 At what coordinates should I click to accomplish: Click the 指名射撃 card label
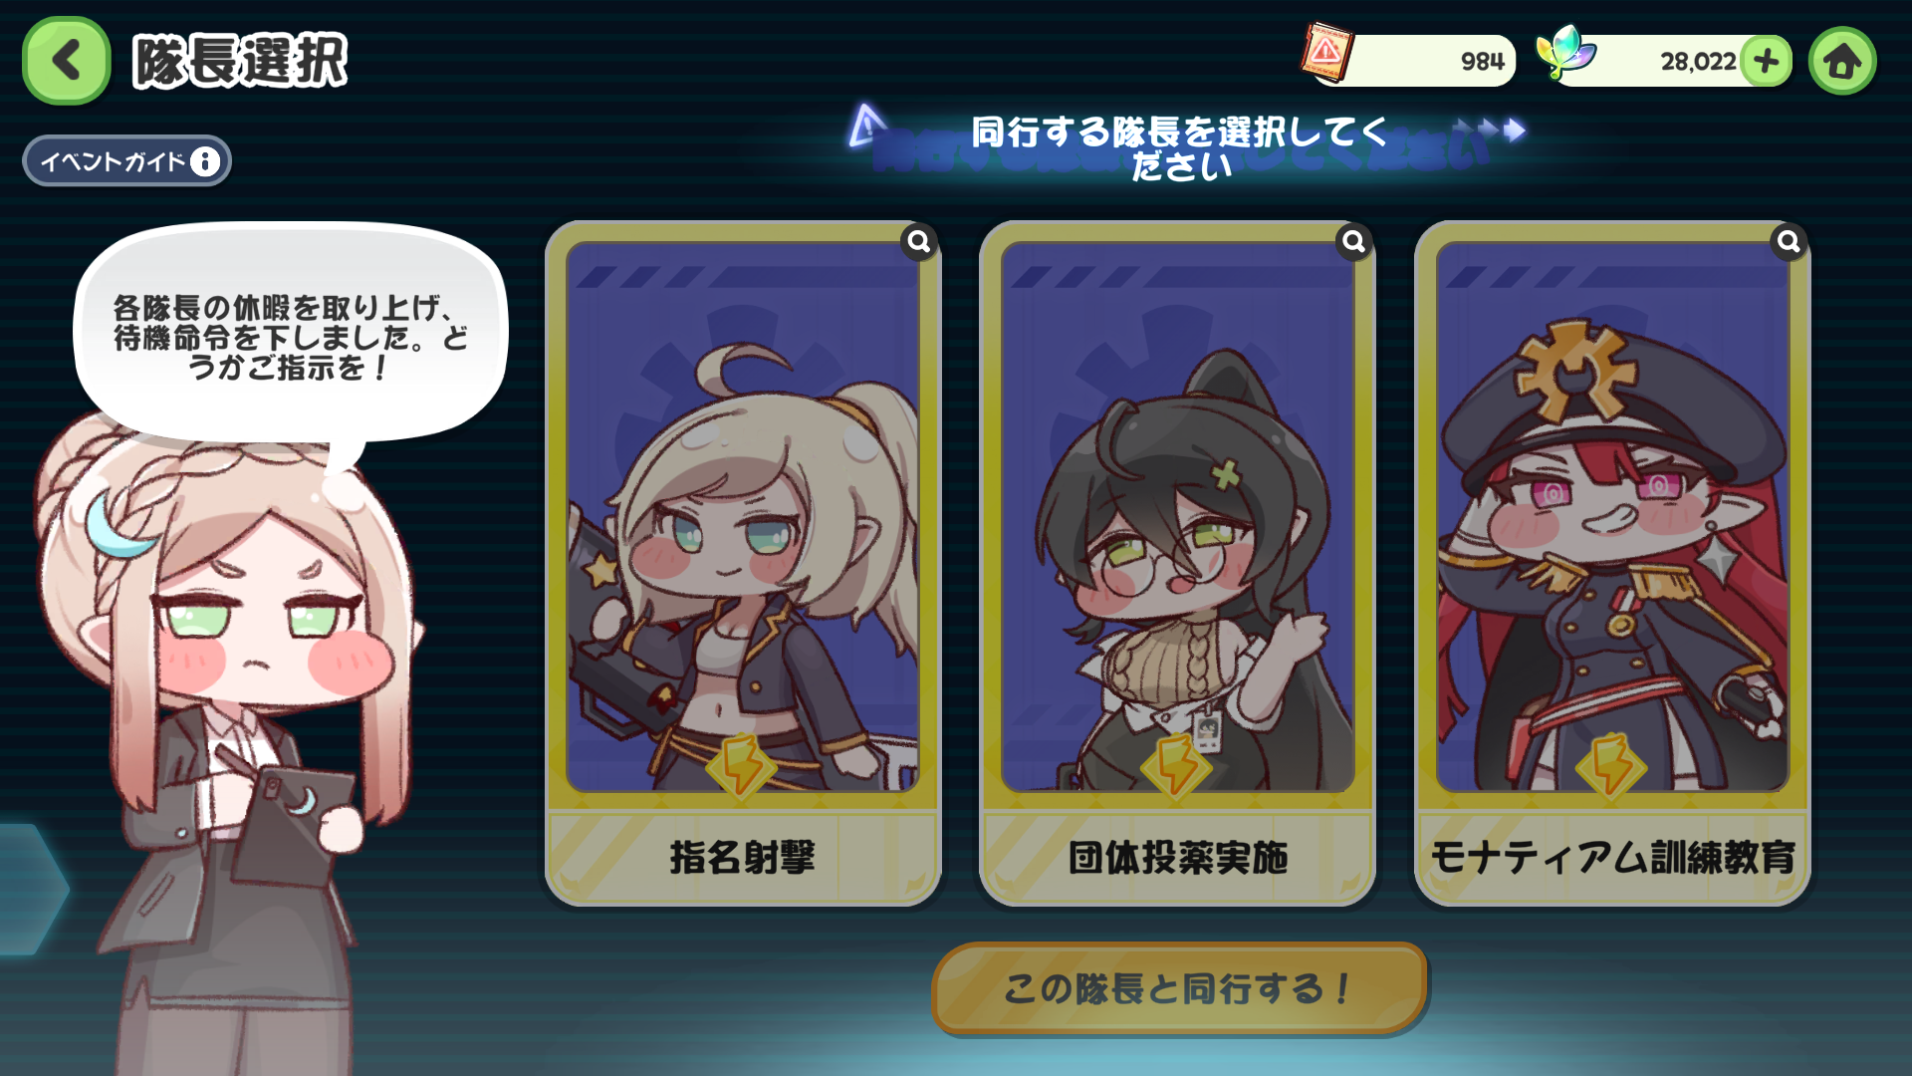coord(743,857)
